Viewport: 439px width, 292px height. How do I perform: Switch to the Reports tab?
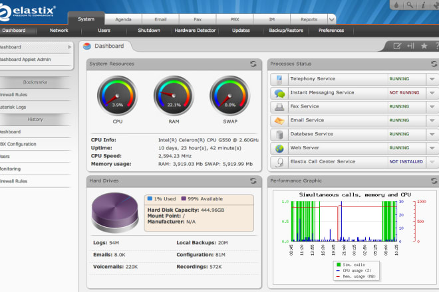tap(309, 19)
